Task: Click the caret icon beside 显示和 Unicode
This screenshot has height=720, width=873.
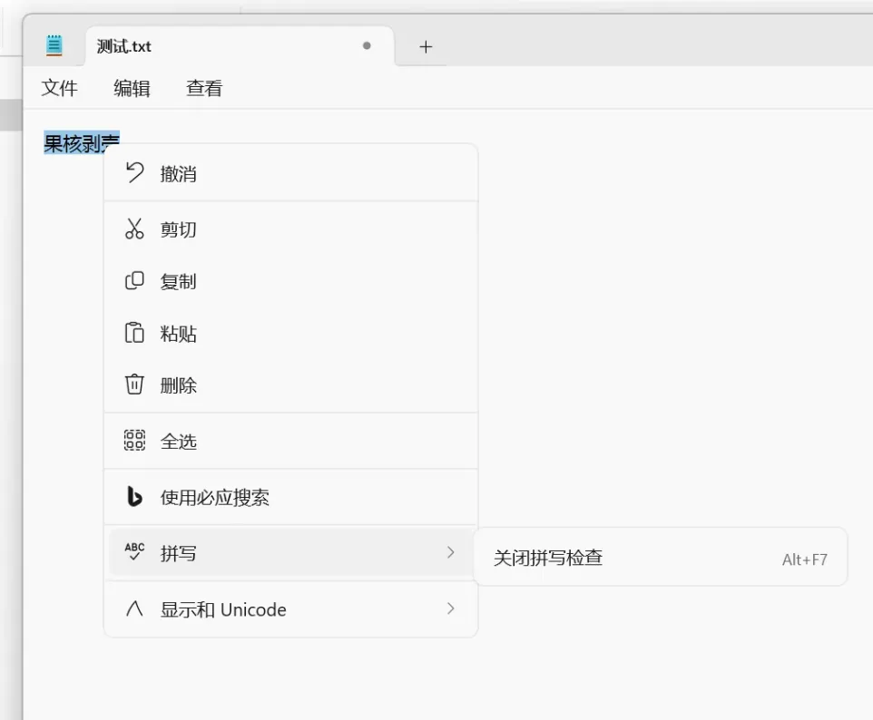Action: (134, 608)
